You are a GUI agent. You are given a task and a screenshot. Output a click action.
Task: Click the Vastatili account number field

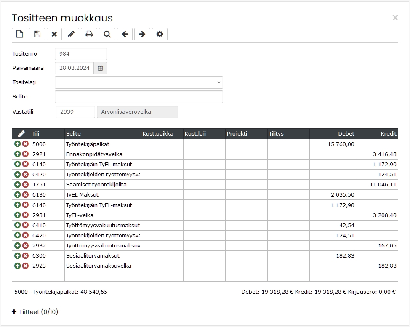pos(75,112)
